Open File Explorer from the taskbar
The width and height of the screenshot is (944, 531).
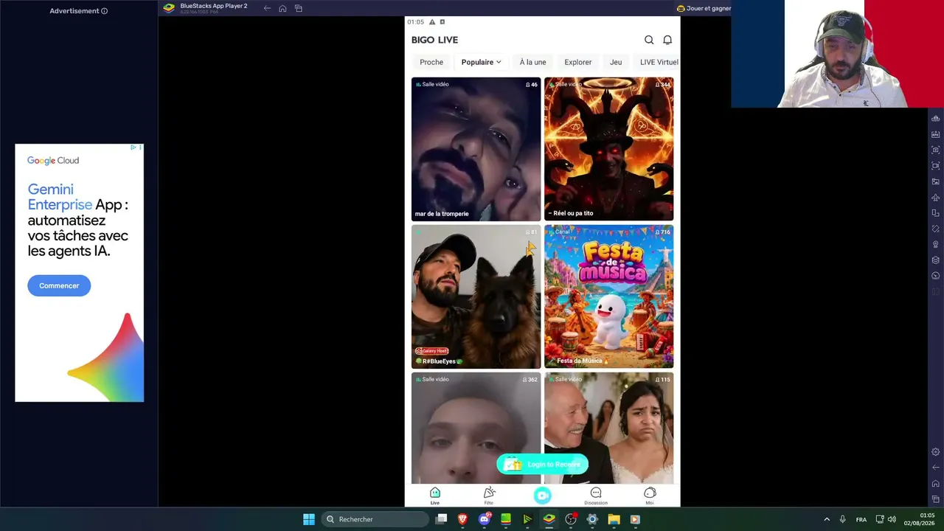[x=614, y=519]
